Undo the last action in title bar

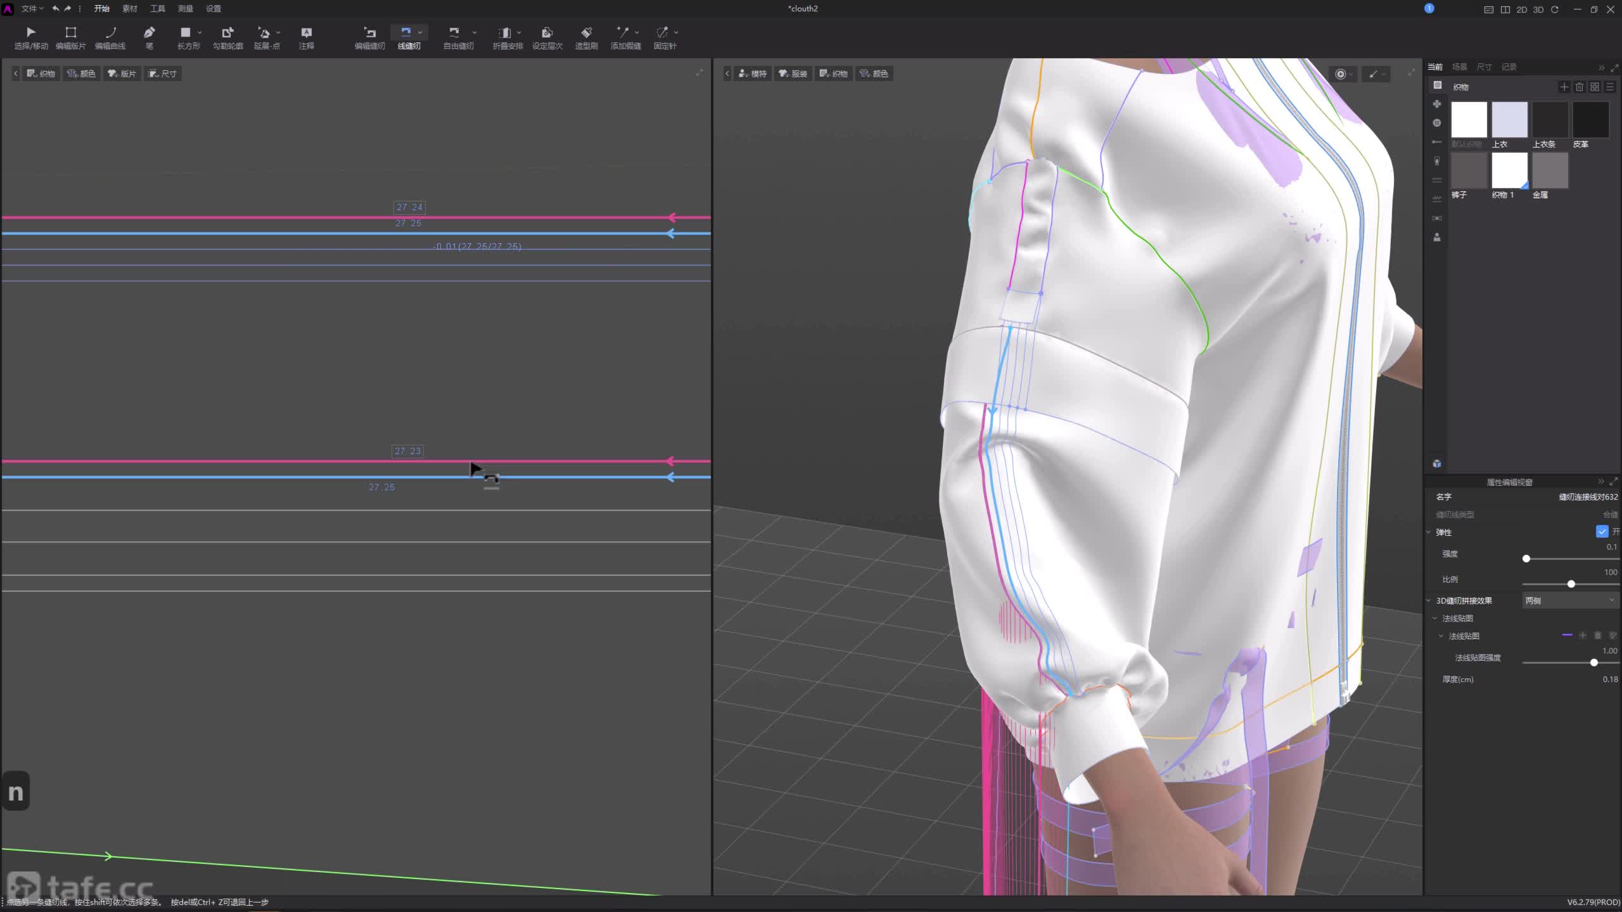[x=56, y=9]
